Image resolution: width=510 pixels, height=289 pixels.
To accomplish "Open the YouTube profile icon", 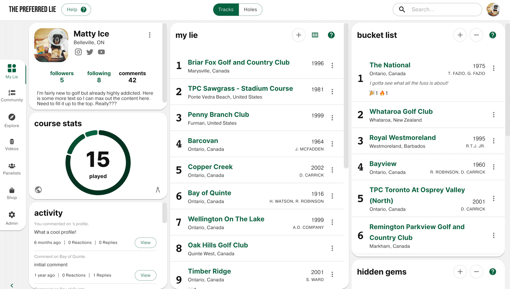I will coord(101,52).
